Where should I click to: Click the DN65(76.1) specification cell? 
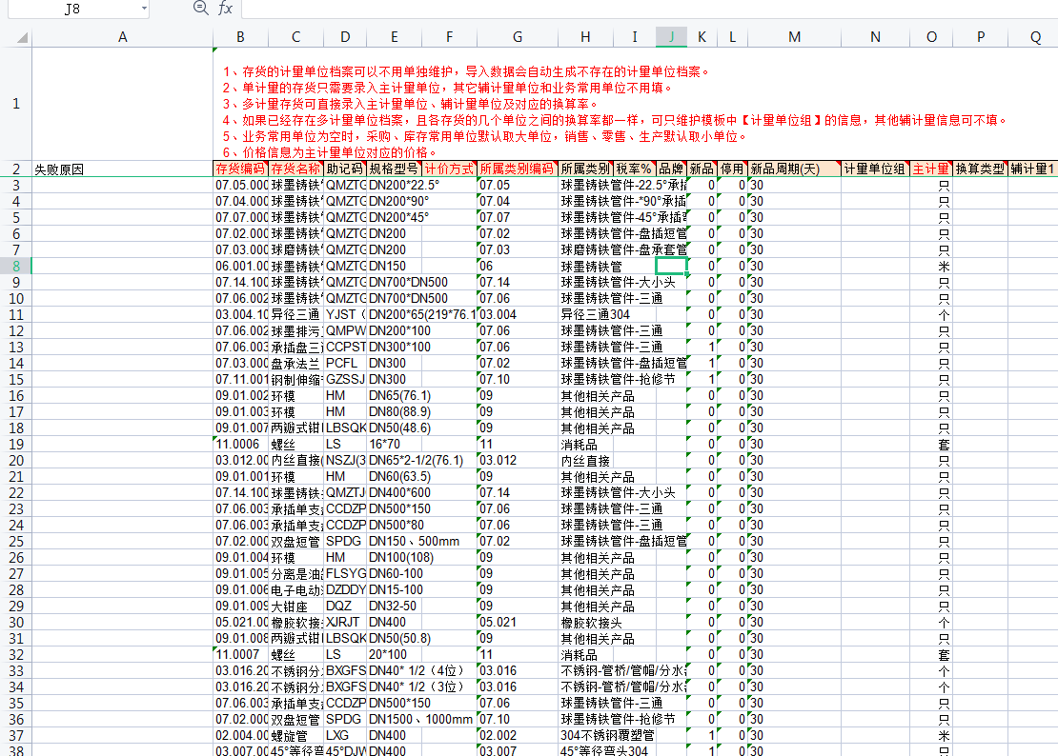[394, 395]
